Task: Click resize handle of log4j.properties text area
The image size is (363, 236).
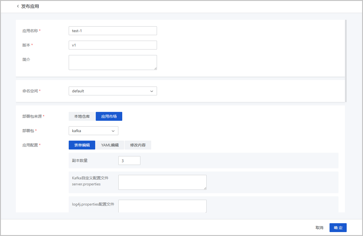Action: [205, 211]
